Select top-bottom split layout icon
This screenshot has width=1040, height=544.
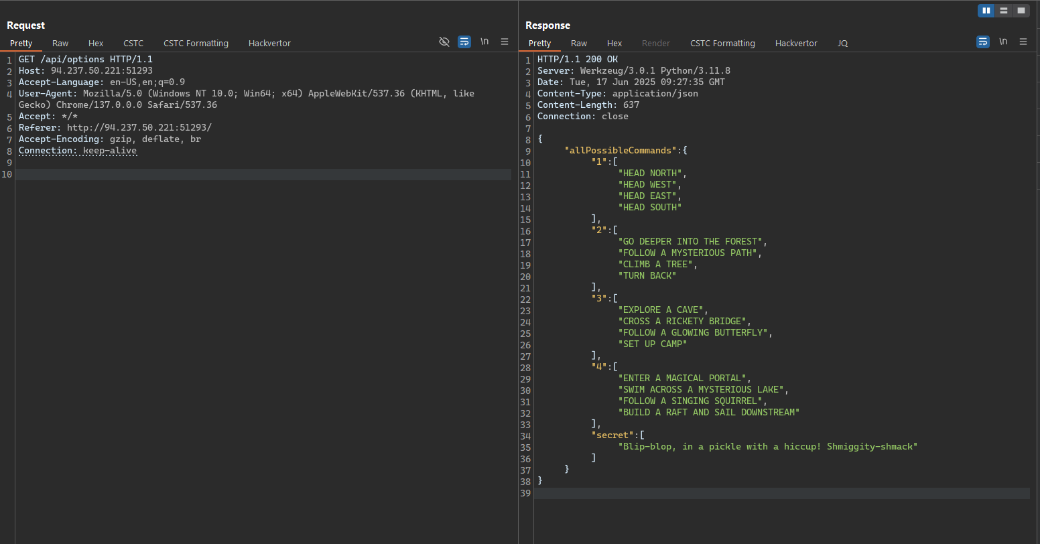click(1003, 11)
